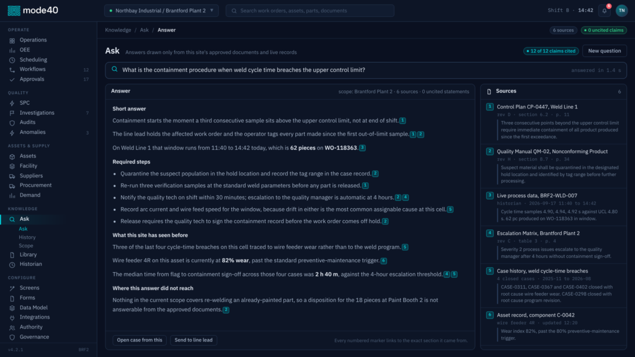
Task: Click the Audits shield icon
Action: (x=12, y=123)
